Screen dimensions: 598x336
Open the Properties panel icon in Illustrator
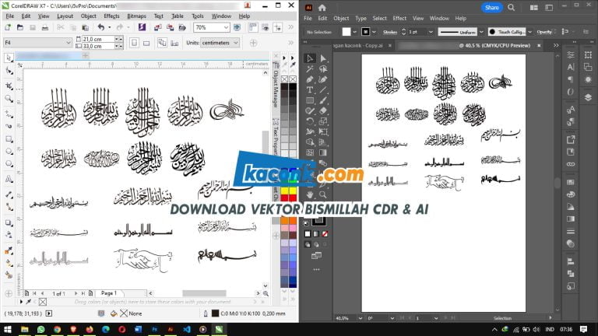pos(571,55)
